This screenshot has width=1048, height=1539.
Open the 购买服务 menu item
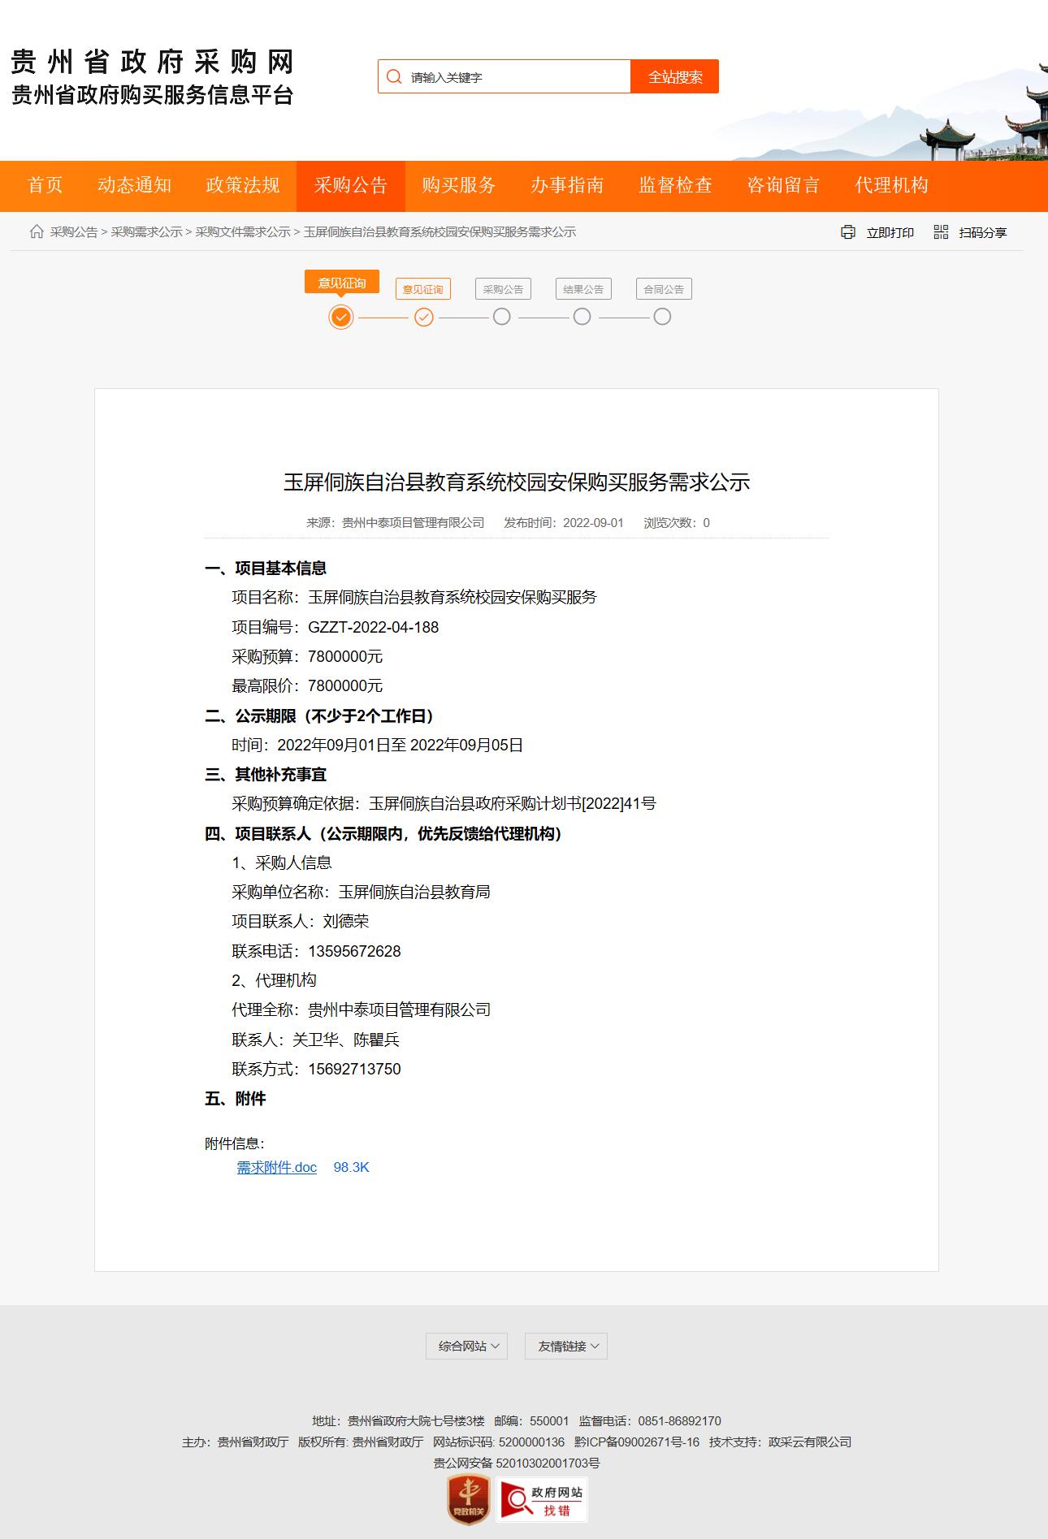pos(459,185)
